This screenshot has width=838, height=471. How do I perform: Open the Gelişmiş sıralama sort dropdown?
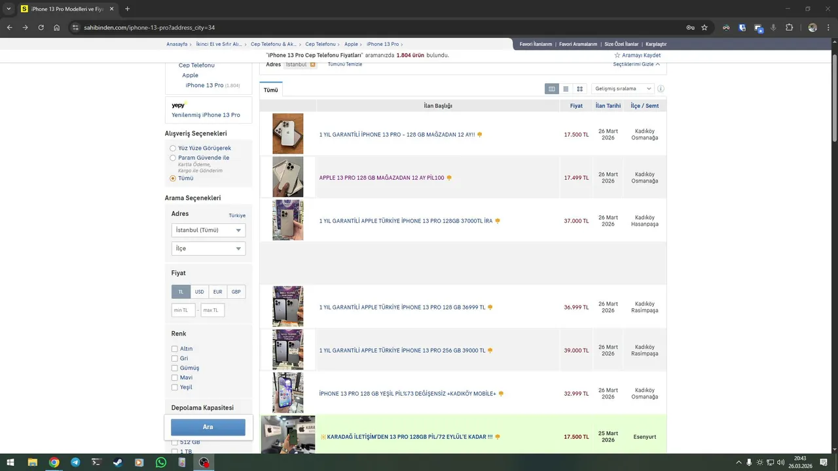[x=623, y=89]
